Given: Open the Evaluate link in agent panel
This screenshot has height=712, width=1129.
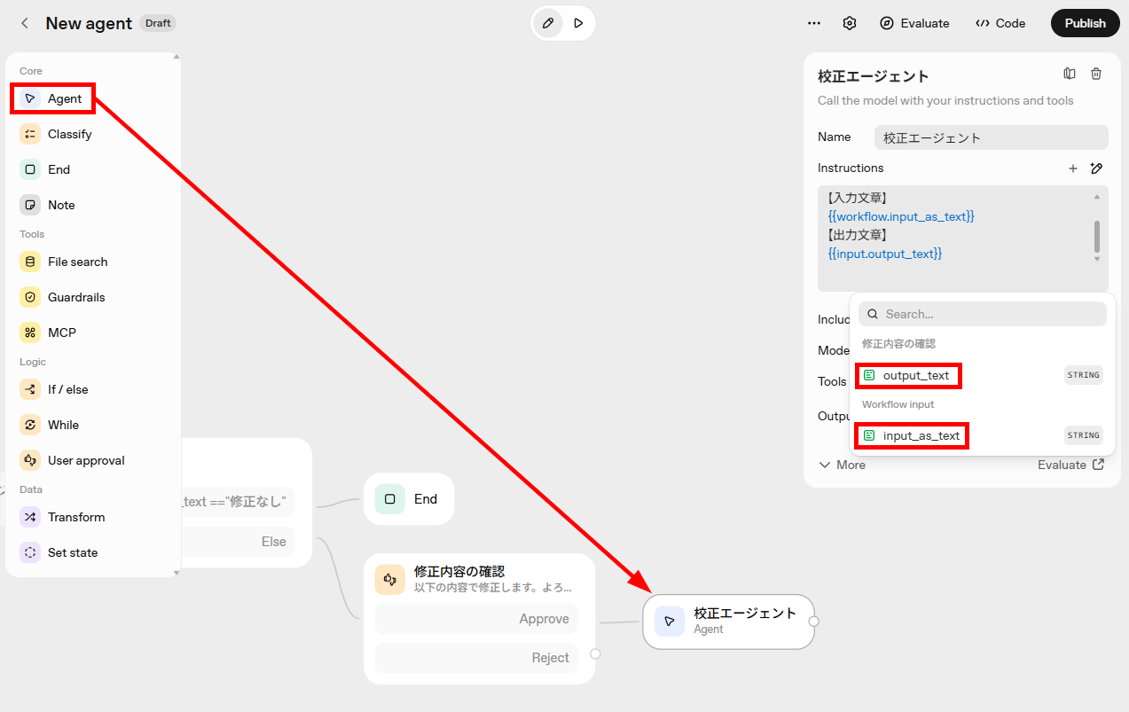Looking at the screenshot, I should coord(1070,465).
